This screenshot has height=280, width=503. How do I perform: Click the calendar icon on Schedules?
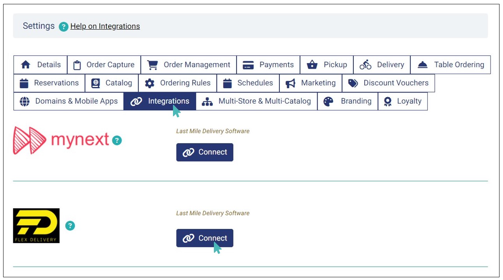click(228, 83)
